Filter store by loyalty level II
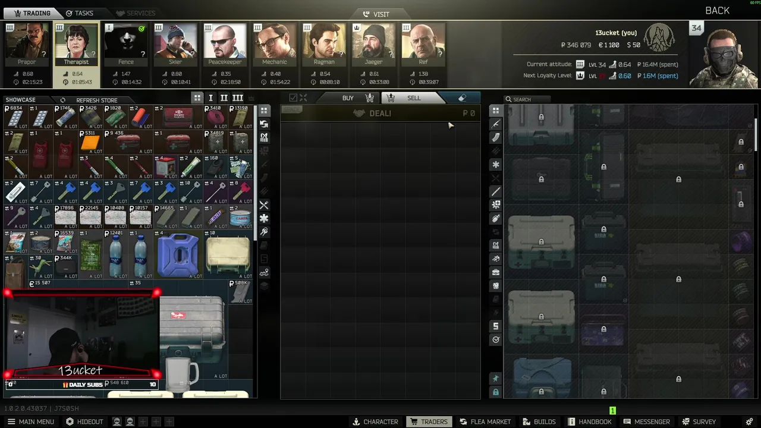 (x=224, y=98)
